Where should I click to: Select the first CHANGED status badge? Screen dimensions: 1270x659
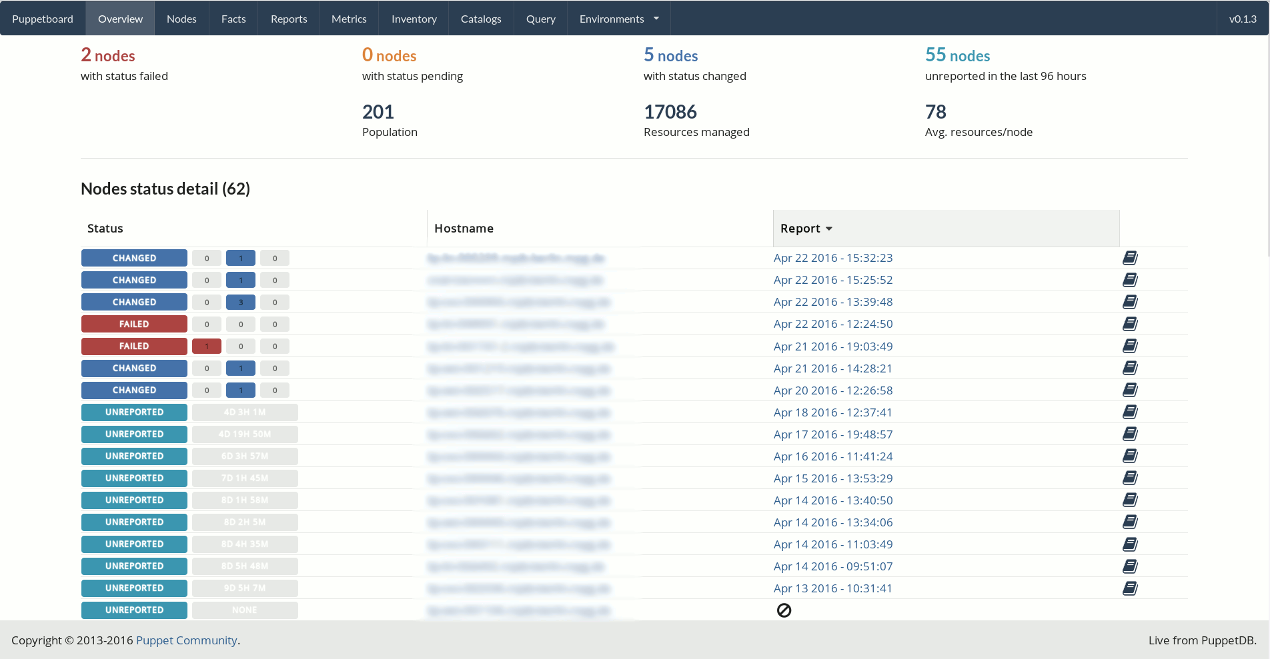[x=134, y=258]
